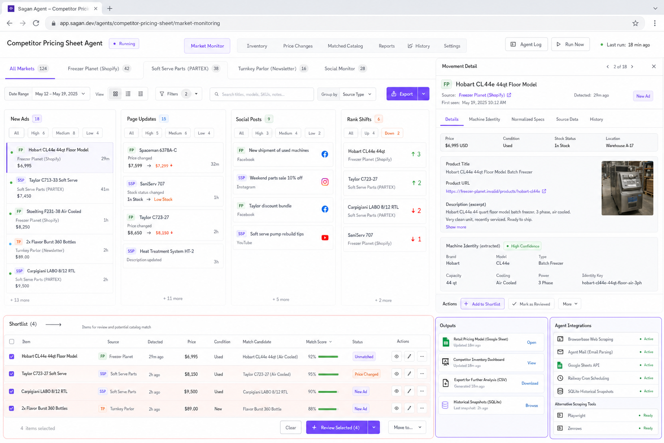
Task: Edit Taylor C723-27 shortlist row
Action: tap(409, 374)
